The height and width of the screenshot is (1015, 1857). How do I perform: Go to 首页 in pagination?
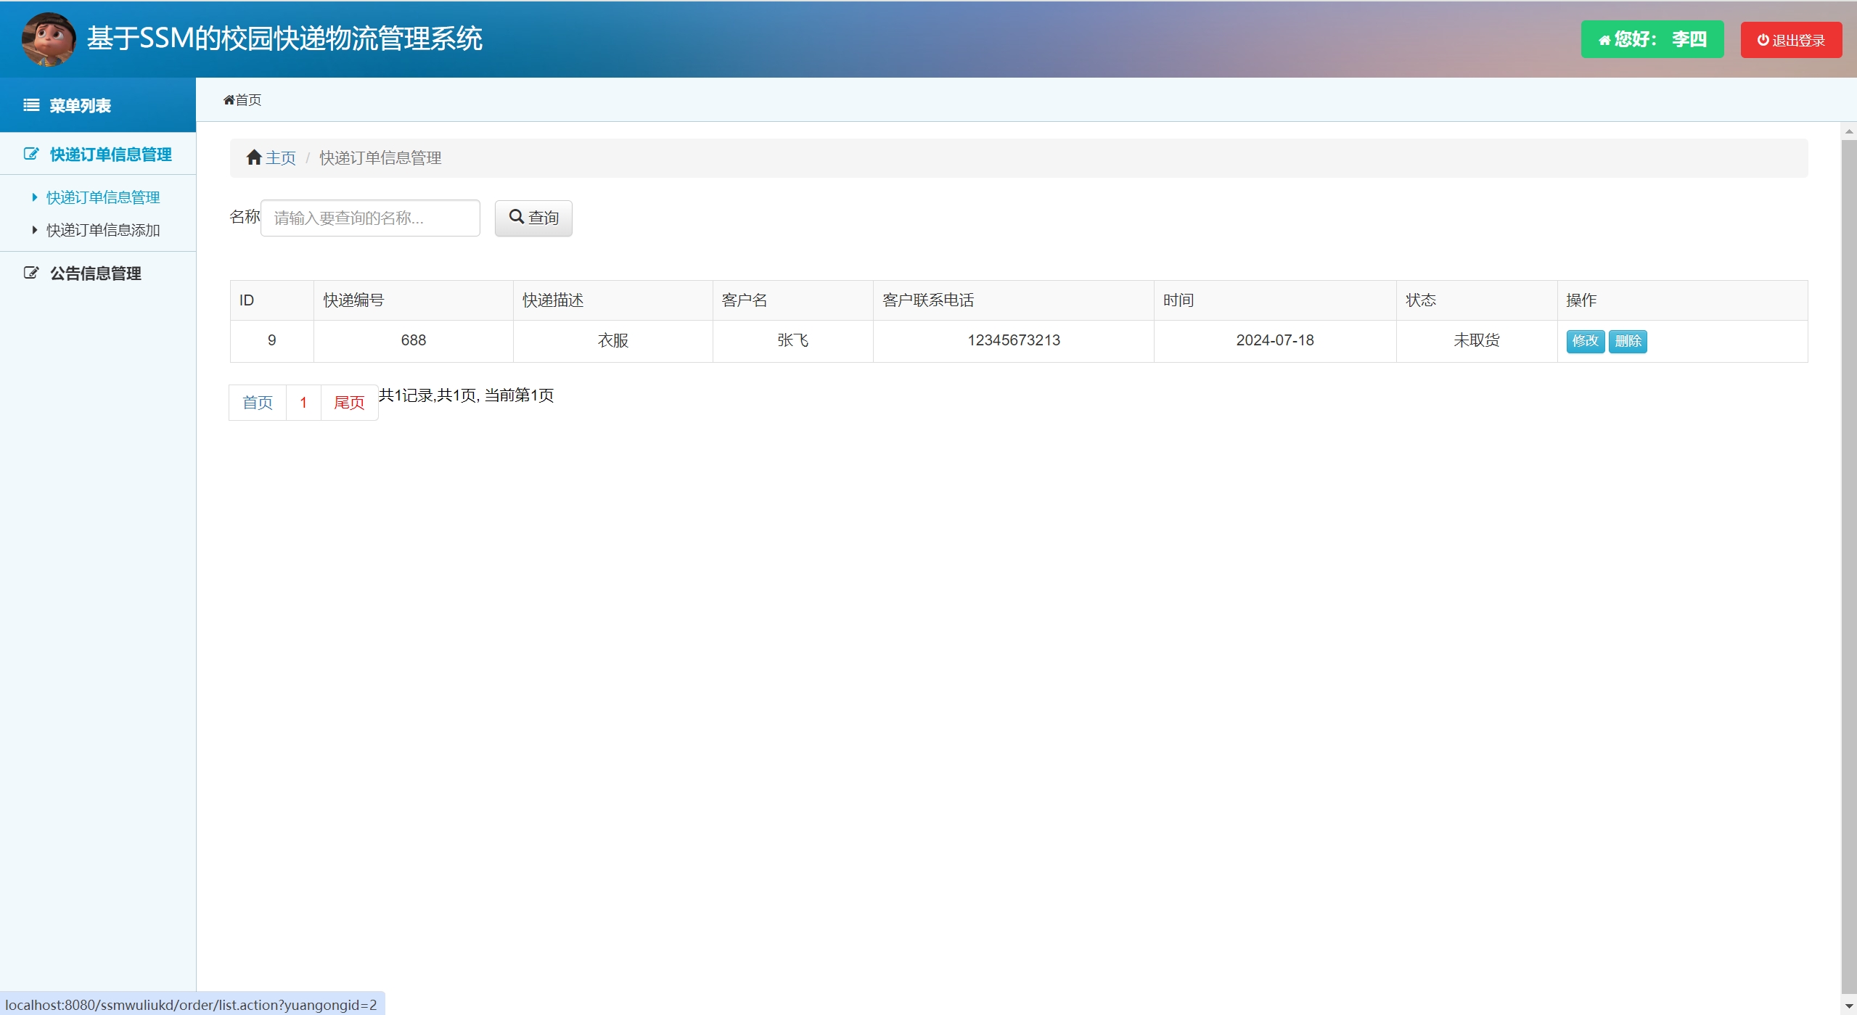click(258, 403)
